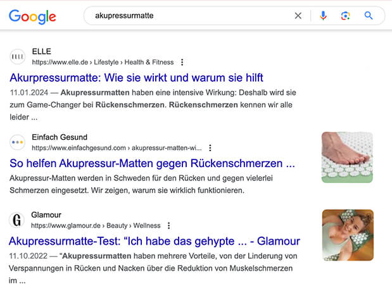Click the magnifier search button
The width and height of the screenshot is (392, 291).
pyautogui.click(x=369, y=16)
